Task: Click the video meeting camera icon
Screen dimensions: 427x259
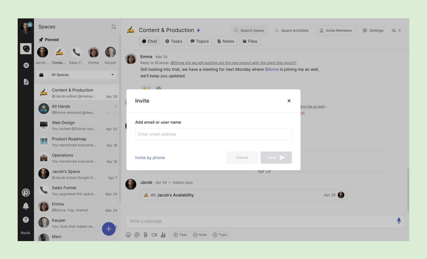Action: [154, 235]
